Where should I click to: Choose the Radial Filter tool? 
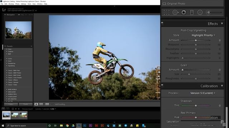[x=200, y=12]
